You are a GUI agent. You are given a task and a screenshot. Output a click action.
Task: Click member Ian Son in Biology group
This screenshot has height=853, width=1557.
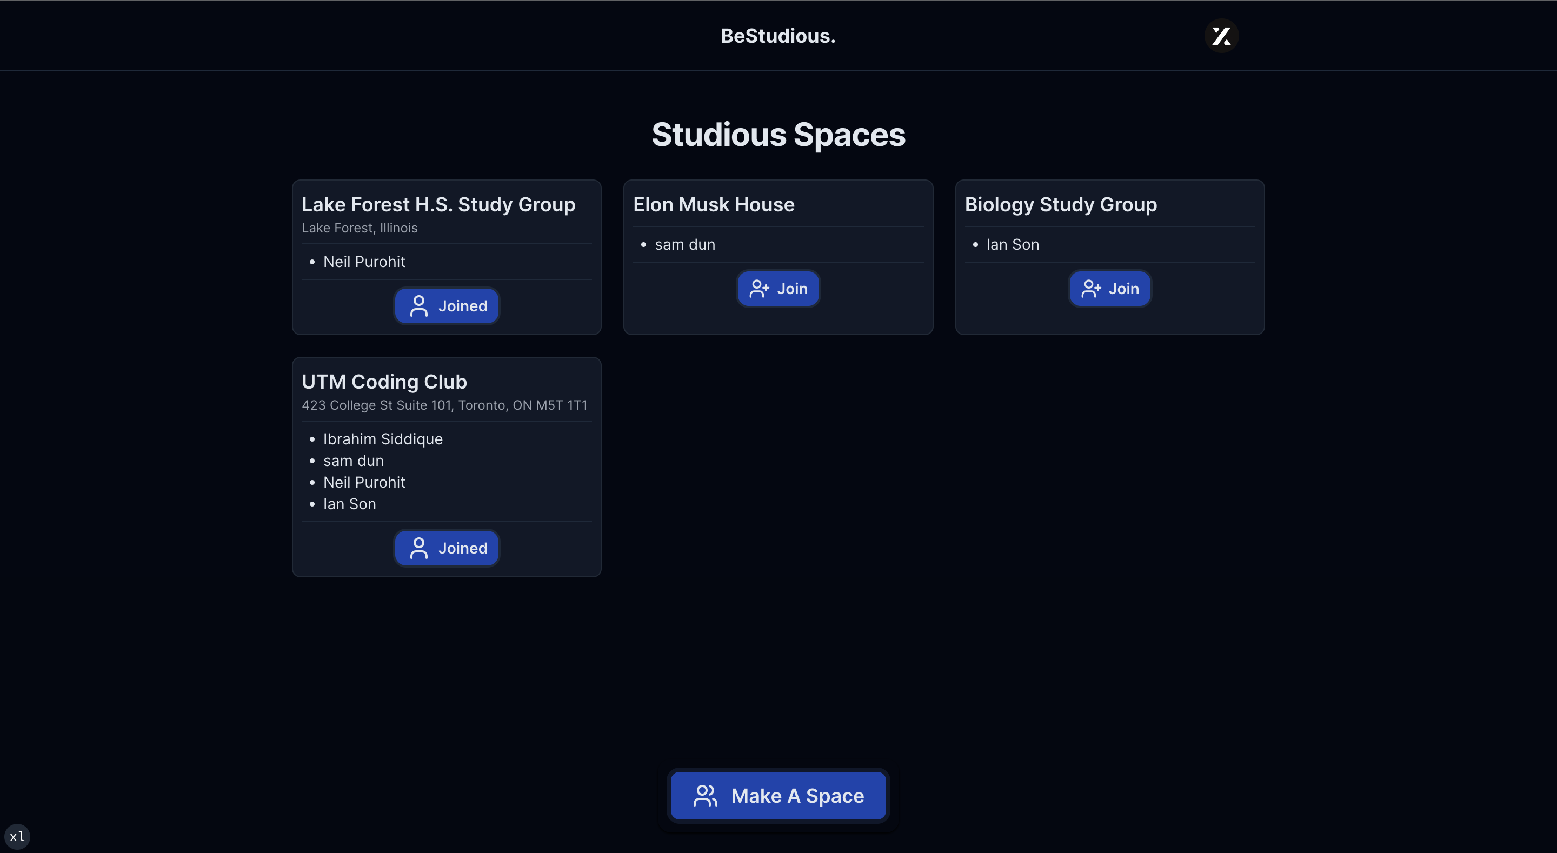[x=1013, y=245]
